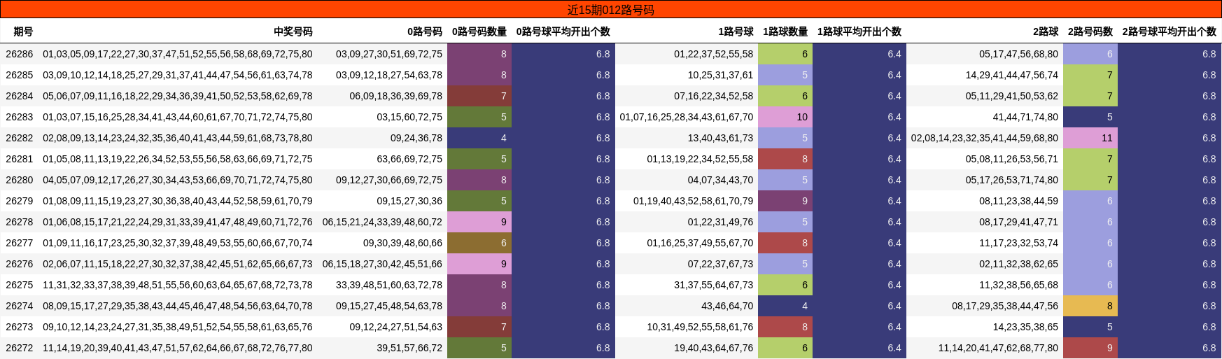Click 0路号码 cell 06,15,21,24,33,39,48,60,72
This screenshot has height=359, width=1222.
(x=382, y=222)
